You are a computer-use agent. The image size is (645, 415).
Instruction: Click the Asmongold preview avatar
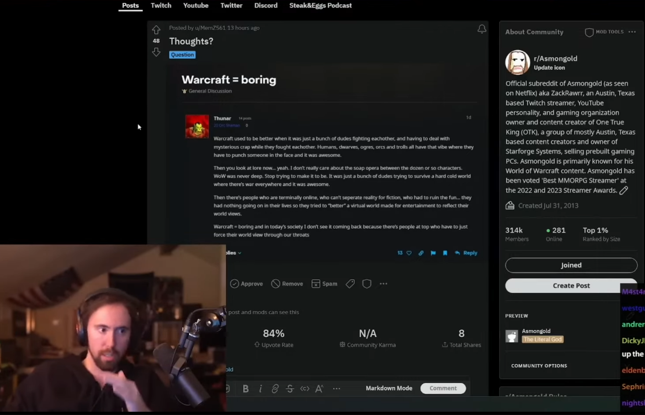(512, 336)
